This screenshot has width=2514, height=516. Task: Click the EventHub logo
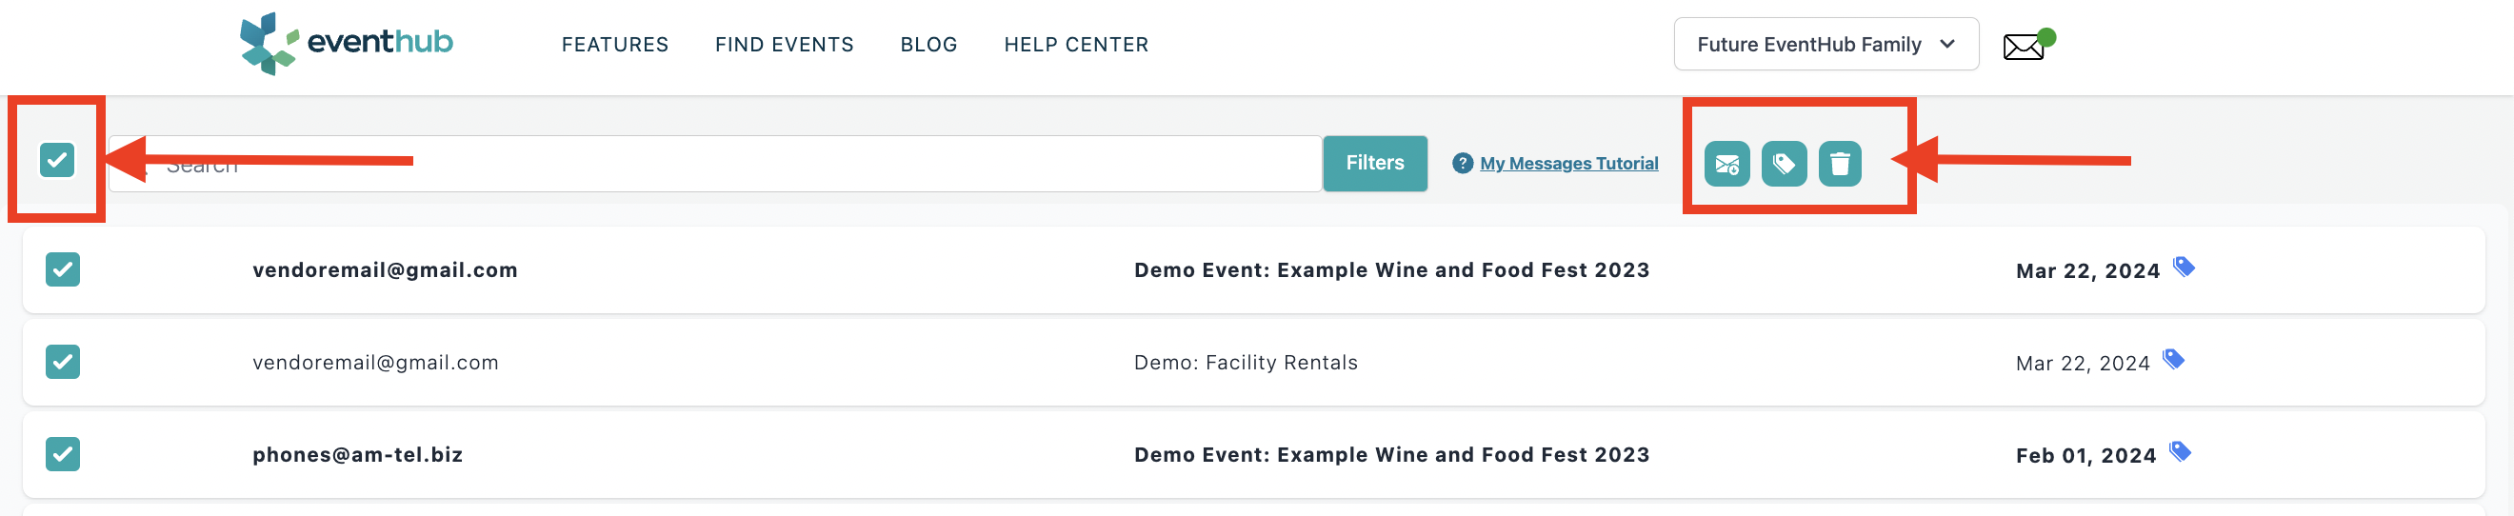pyautogui.click(x=347, y=43)
